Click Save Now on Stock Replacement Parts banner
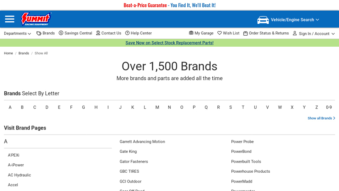Screen dimensions: 339x191 click(x=169, y=43)
